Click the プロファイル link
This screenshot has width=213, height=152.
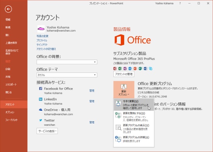(x=42, y=41)
